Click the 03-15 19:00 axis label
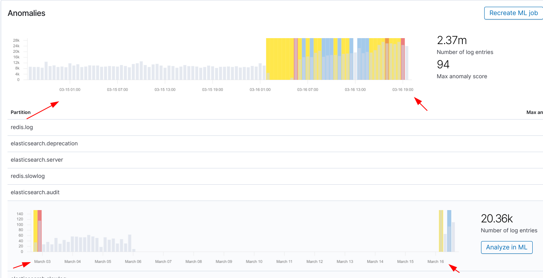Viewport: 543px width, 278px height. pos(213,90)
